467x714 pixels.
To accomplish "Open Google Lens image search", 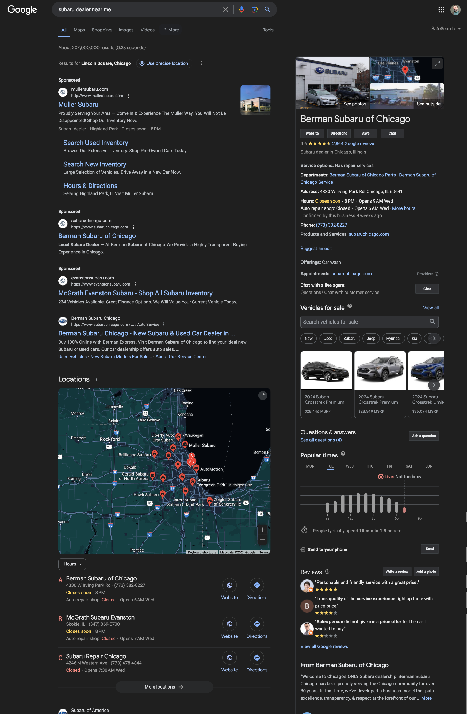I will click(x=254, y=9).
